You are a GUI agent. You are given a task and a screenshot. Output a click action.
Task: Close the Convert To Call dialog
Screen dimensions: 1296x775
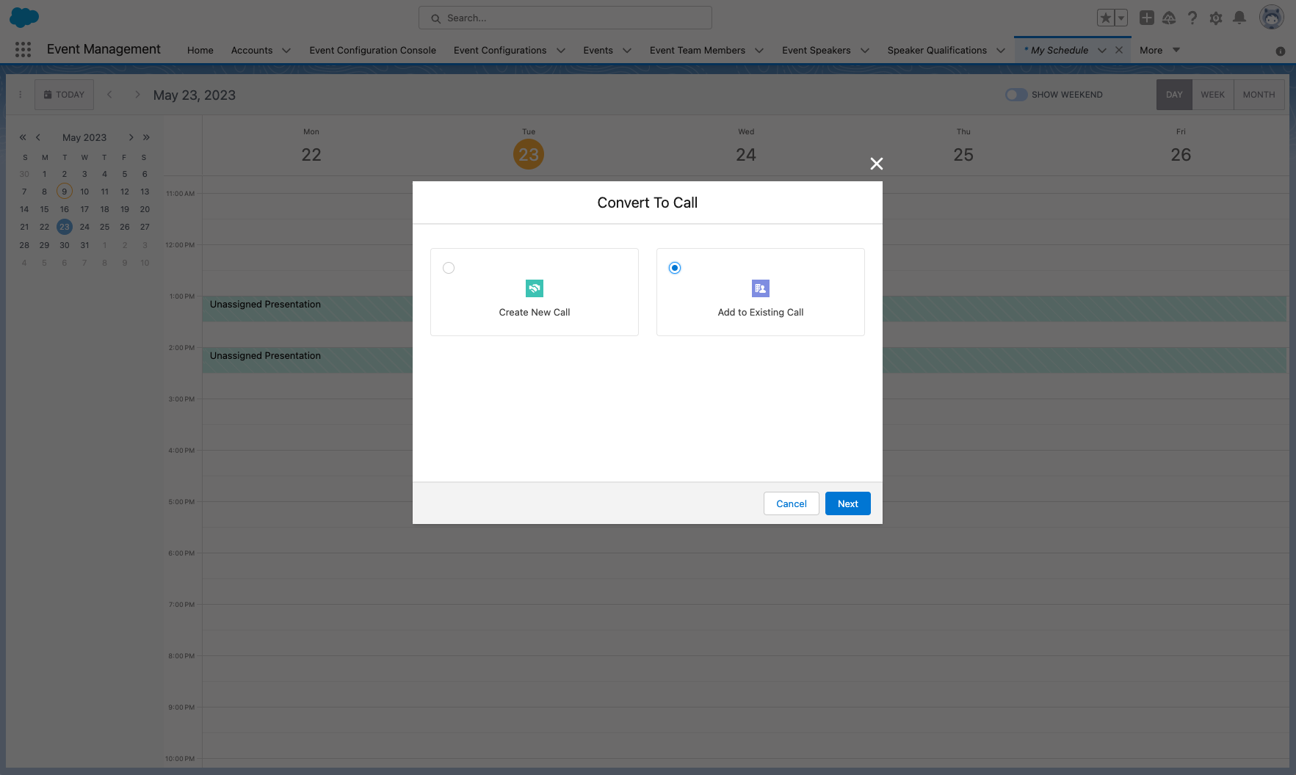click(x=876, y=164)
